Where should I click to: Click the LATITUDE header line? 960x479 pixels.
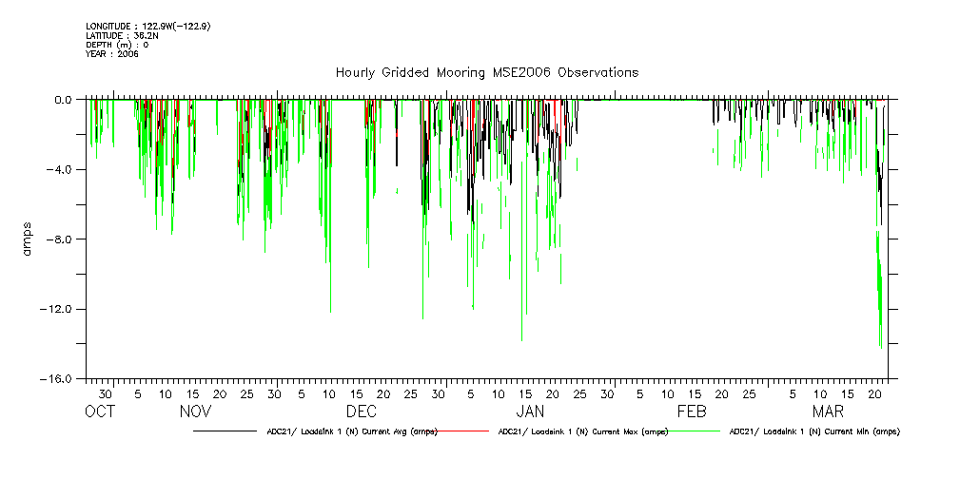coord(121,36)
